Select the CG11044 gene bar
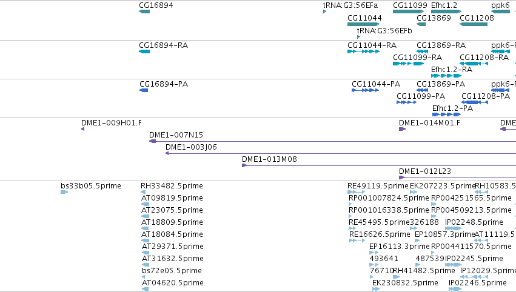 point(364,24)
